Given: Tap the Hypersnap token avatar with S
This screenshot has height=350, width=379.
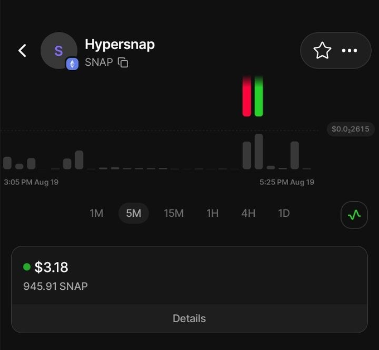Looking at the screenshot, I should click(x=59, y=51).
